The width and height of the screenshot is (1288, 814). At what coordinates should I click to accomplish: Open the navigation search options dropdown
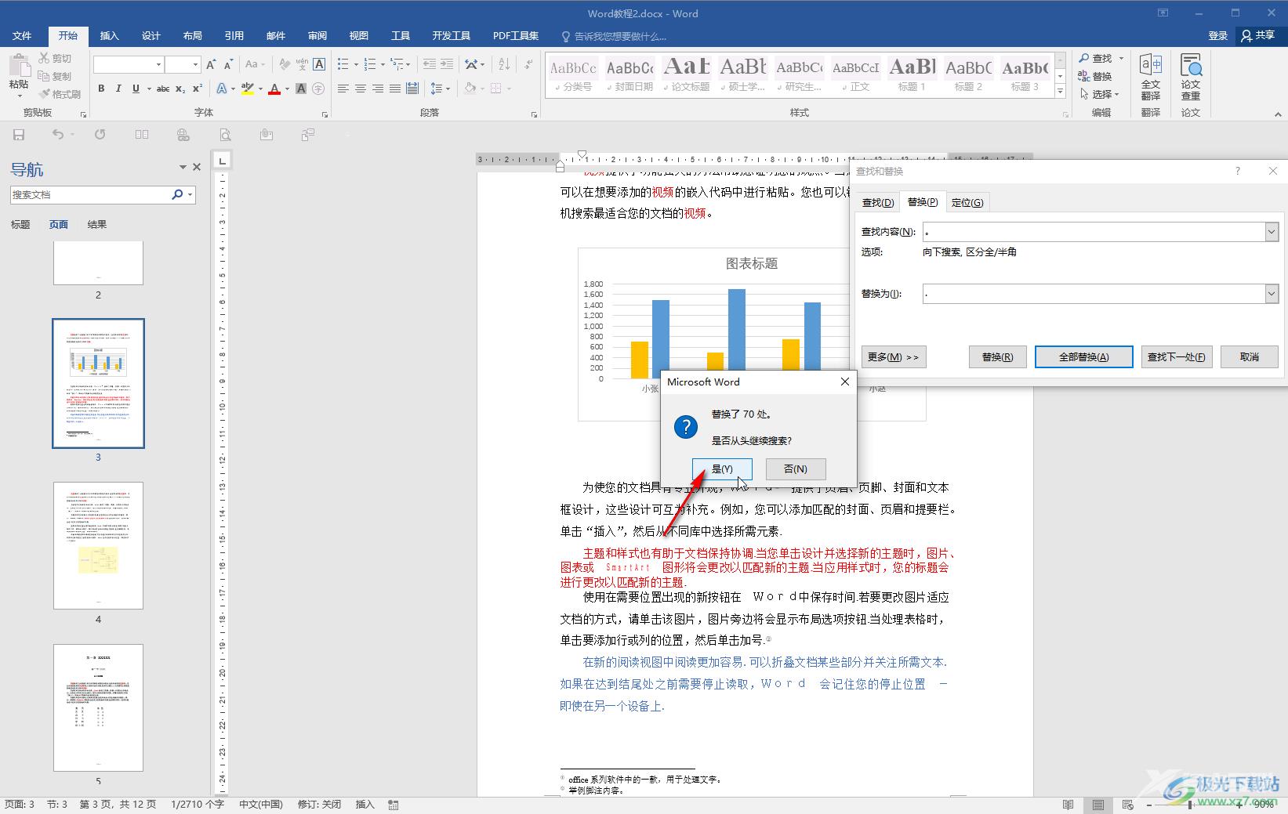point(190,194)
